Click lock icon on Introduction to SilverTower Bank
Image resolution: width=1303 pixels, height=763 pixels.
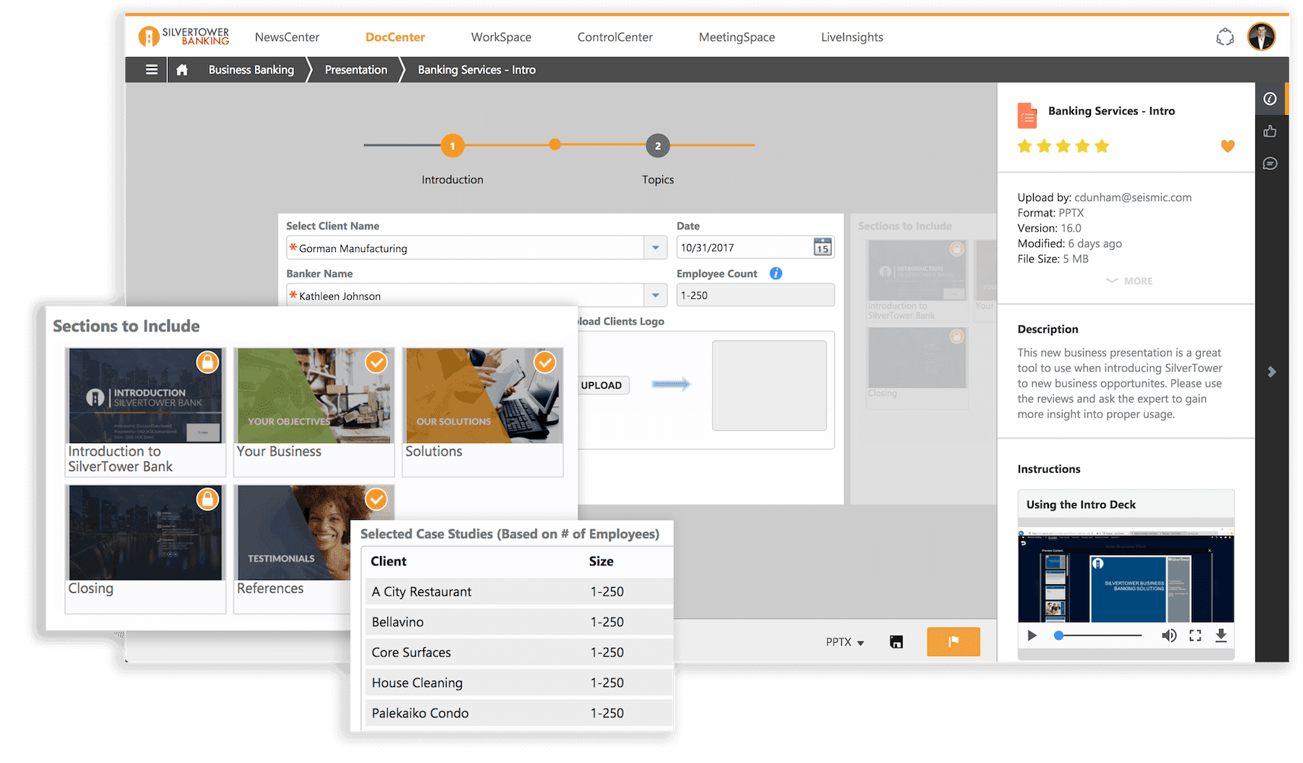click(208, 362)
